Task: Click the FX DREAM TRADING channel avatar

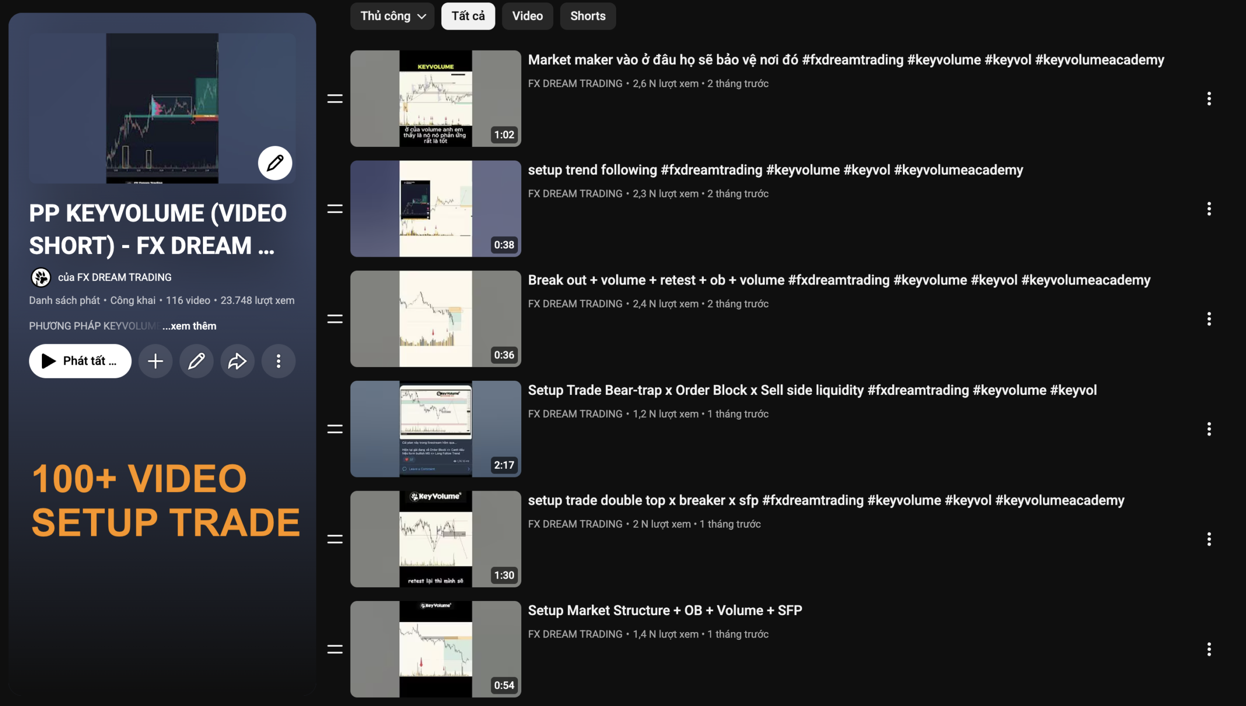Action: pyautogui.click(x=41, y=278)
